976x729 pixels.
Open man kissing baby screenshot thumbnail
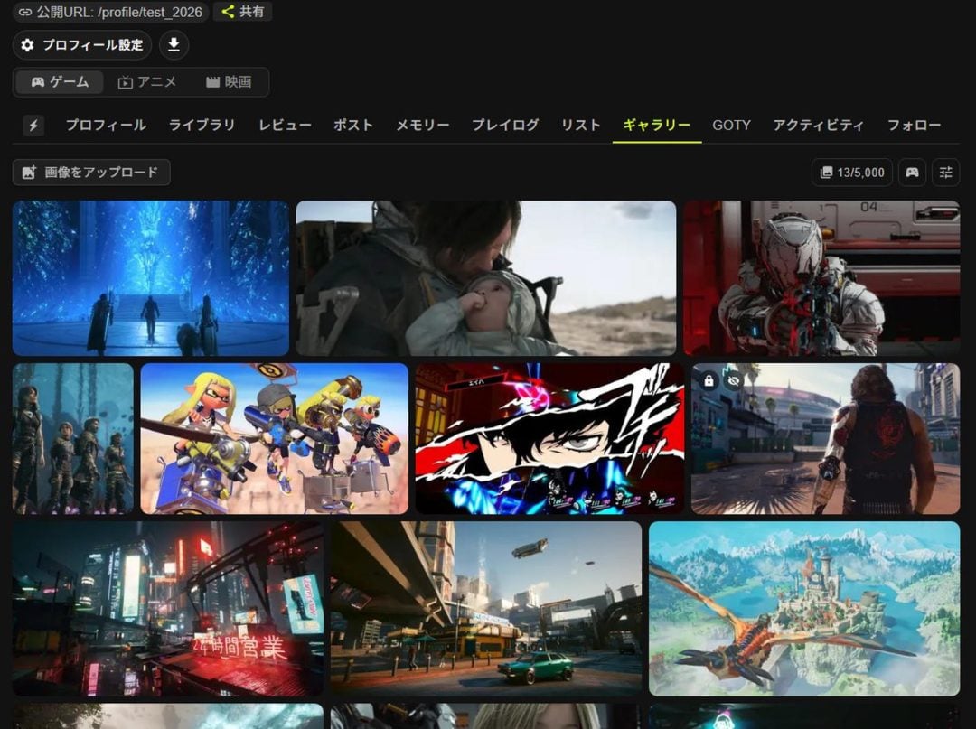pyautogui.click(x=486, y=278)
